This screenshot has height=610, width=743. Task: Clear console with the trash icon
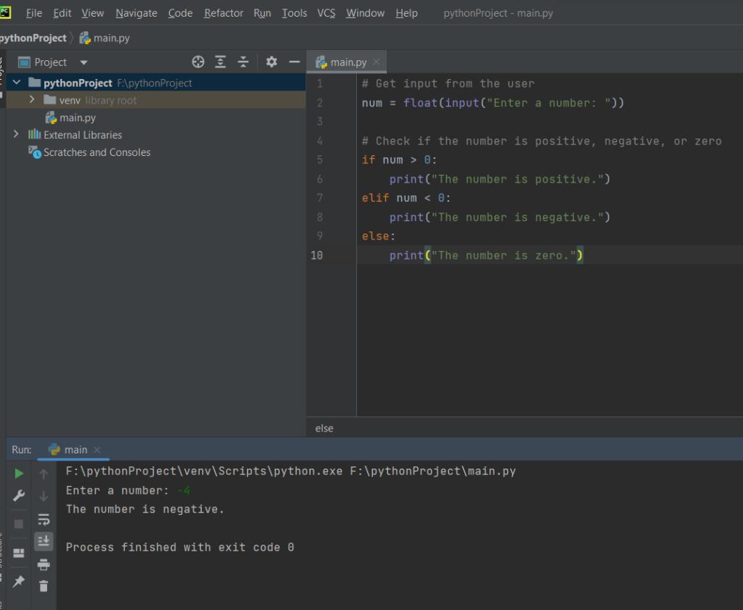(x=44, y=586)
